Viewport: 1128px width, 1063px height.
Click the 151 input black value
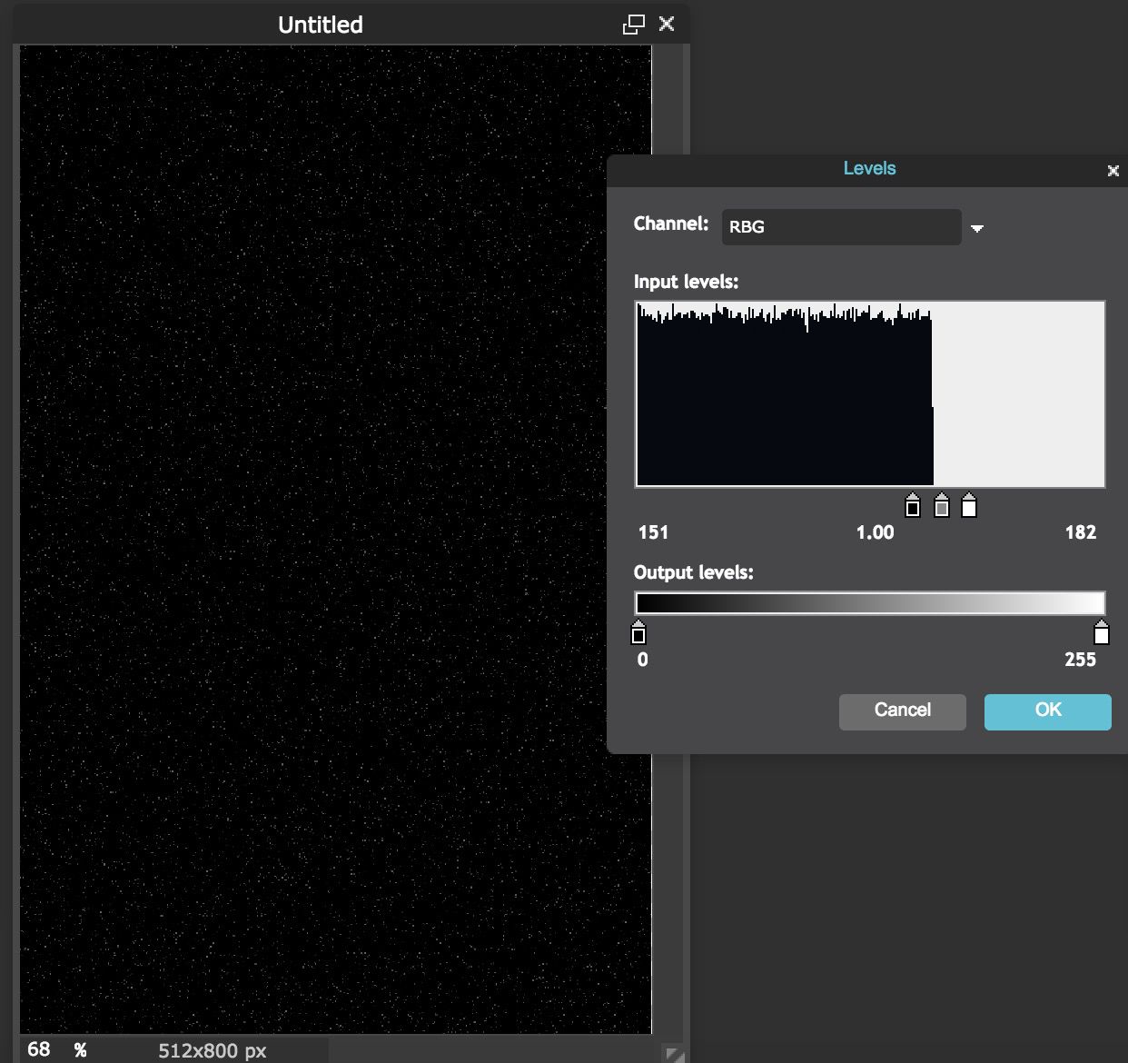pos(653,532)
